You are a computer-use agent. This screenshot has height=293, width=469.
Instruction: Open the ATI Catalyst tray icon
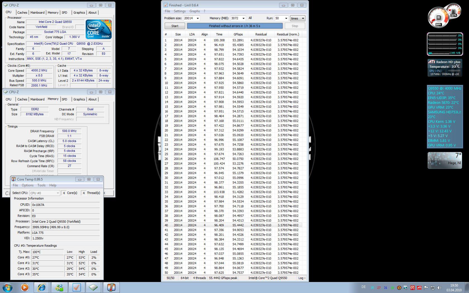[x=419, y=288]
